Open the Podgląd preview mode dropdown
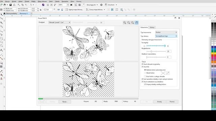 [x=59, y=23]
